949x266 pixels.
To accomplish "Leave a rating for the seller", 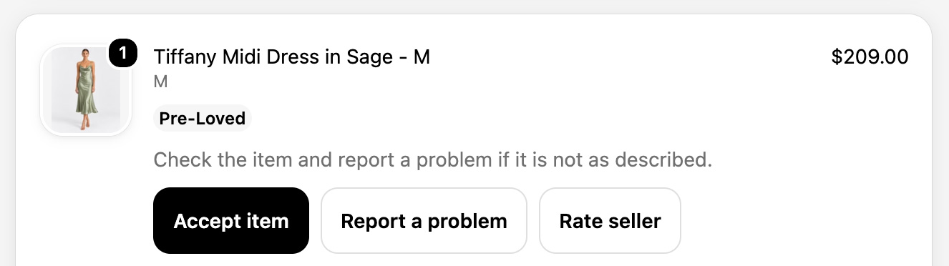I will coord(610,220).
